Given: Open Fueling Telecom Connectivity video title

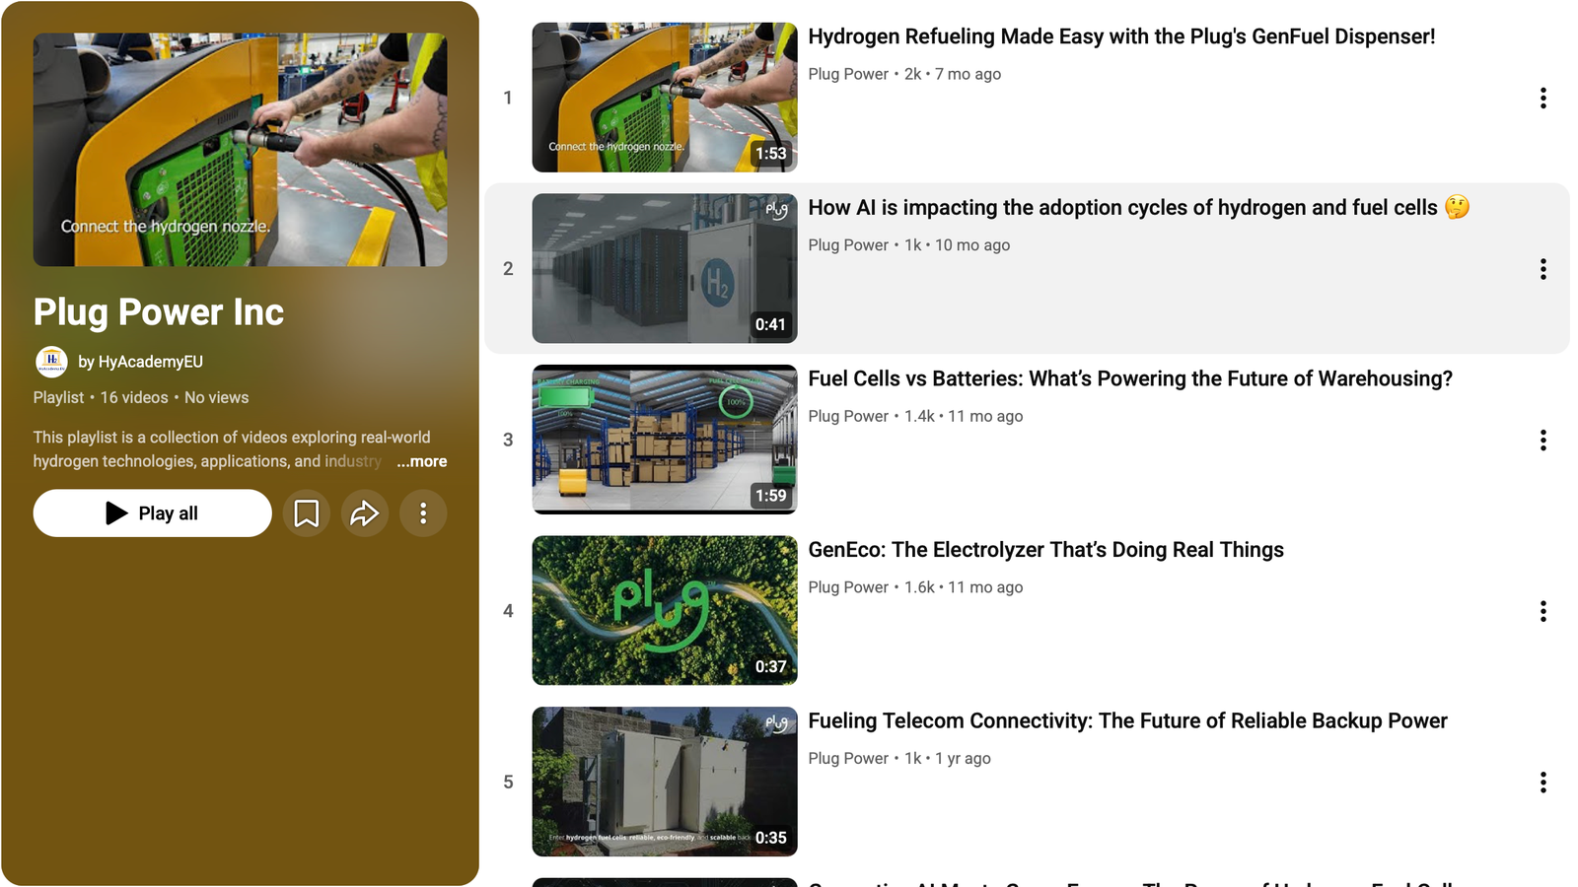Looking at the screenshot, I should click(x=1127, y=720).
